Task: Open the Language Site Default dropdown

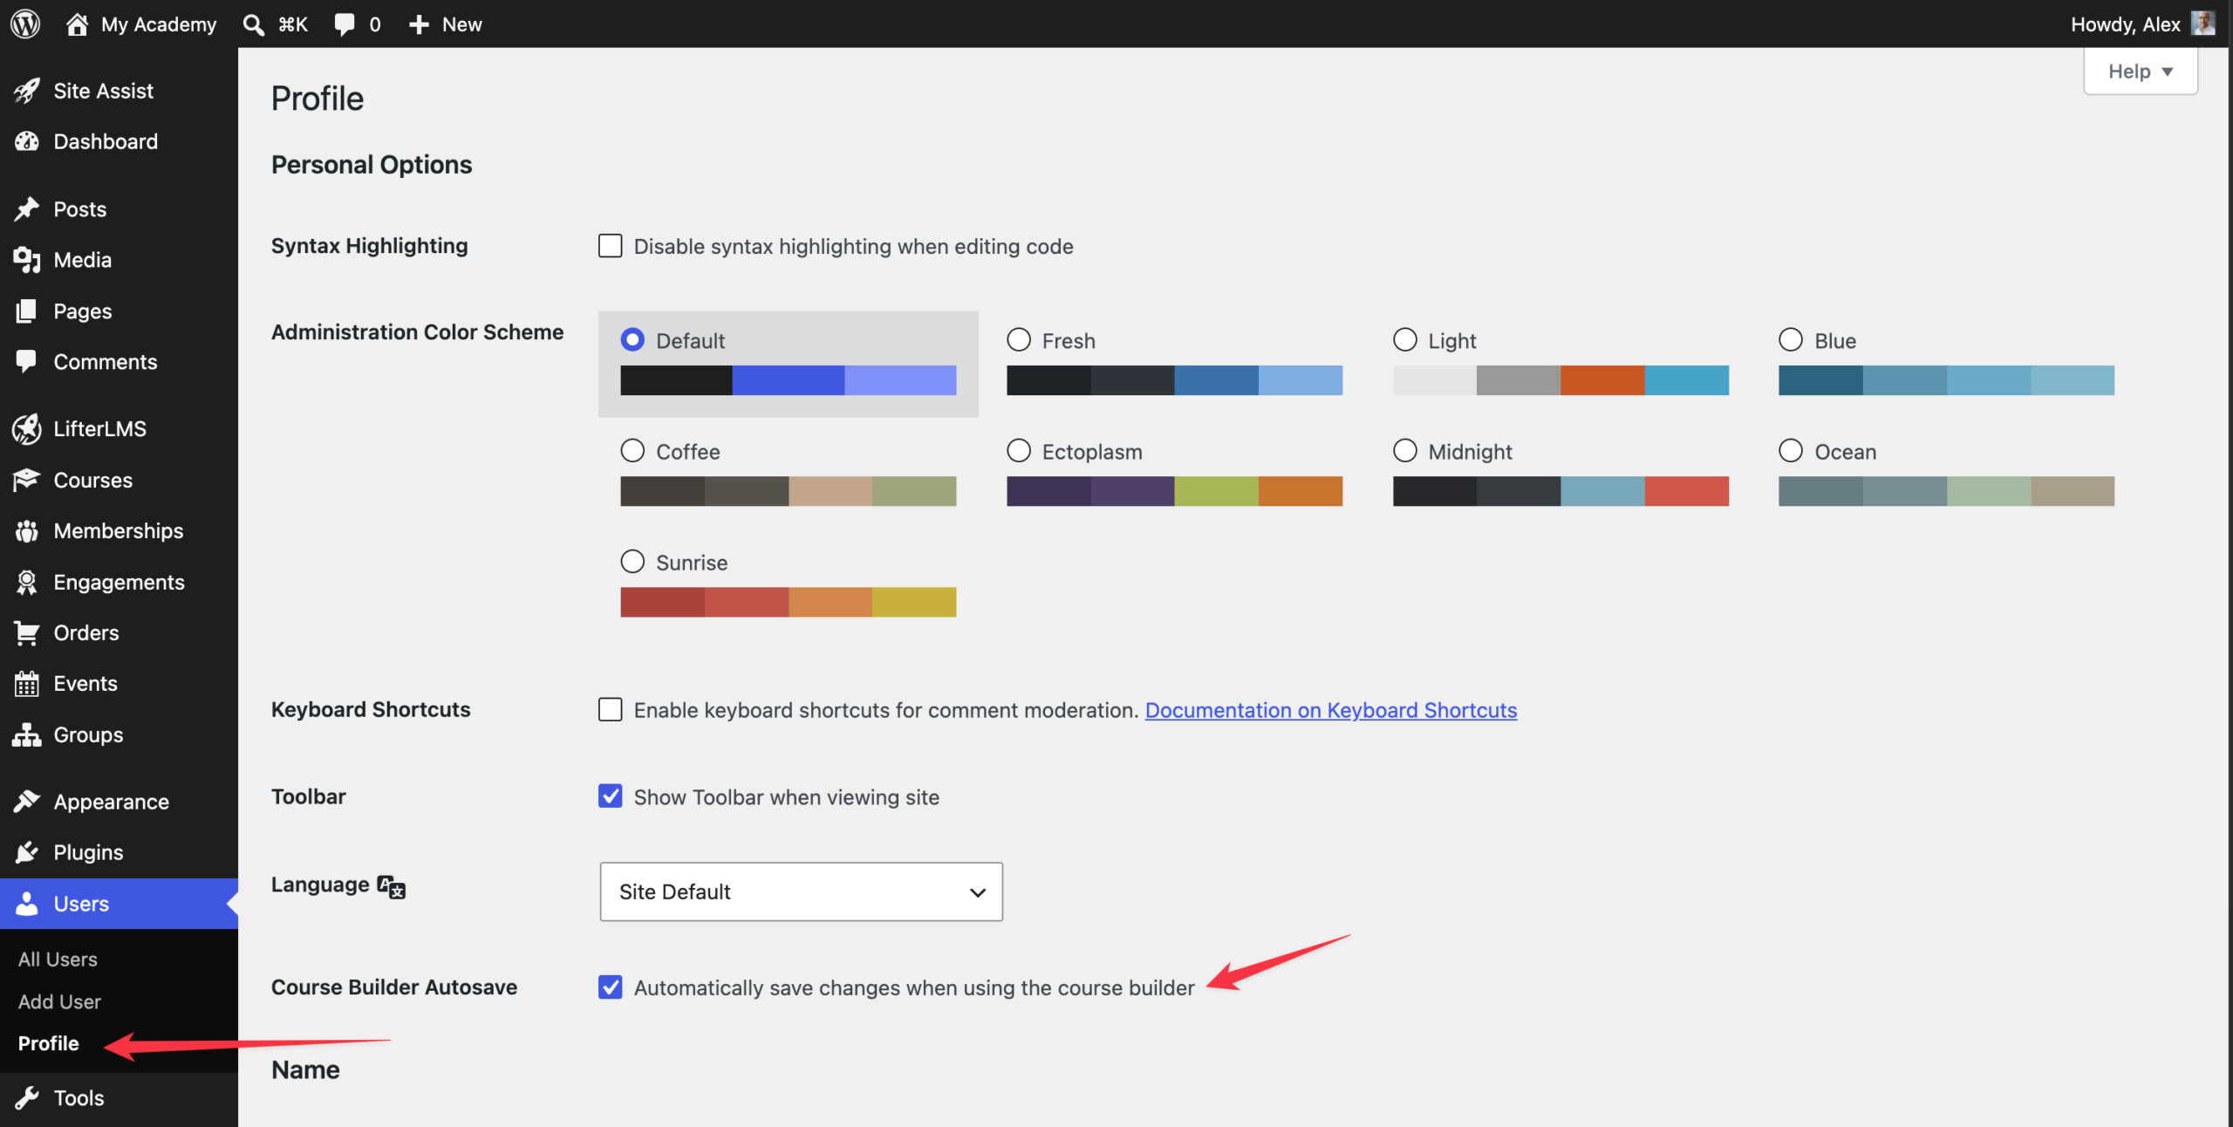Action: click(x=801, y=891)
